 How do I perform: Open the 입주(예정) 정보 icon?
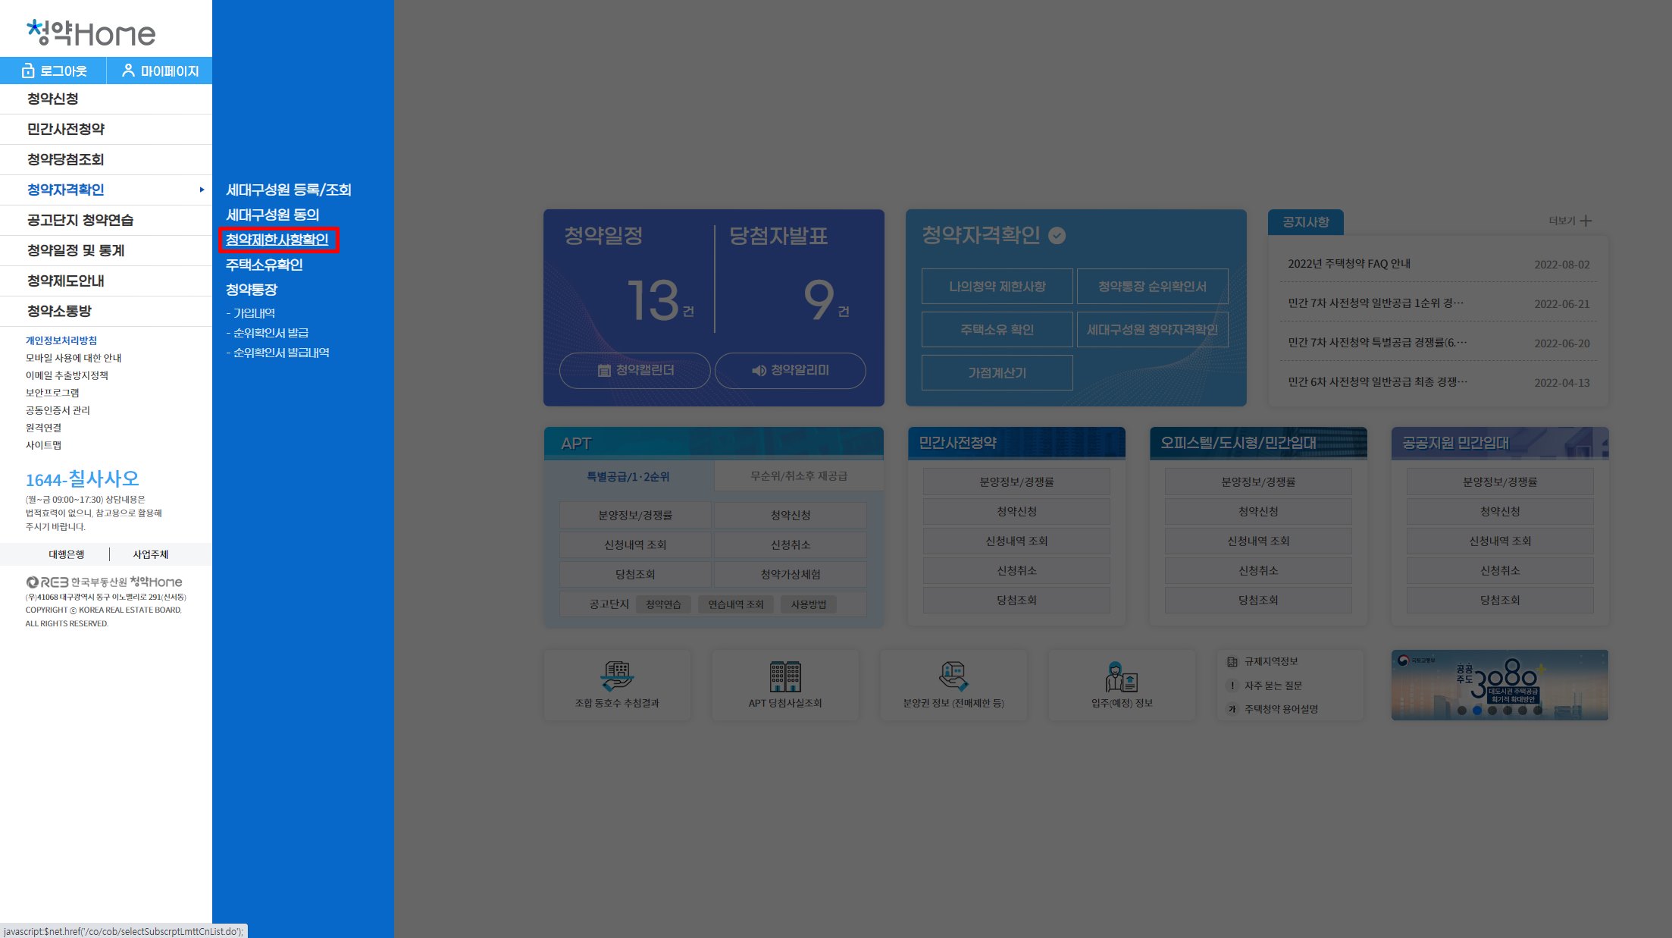[1121, 676]
